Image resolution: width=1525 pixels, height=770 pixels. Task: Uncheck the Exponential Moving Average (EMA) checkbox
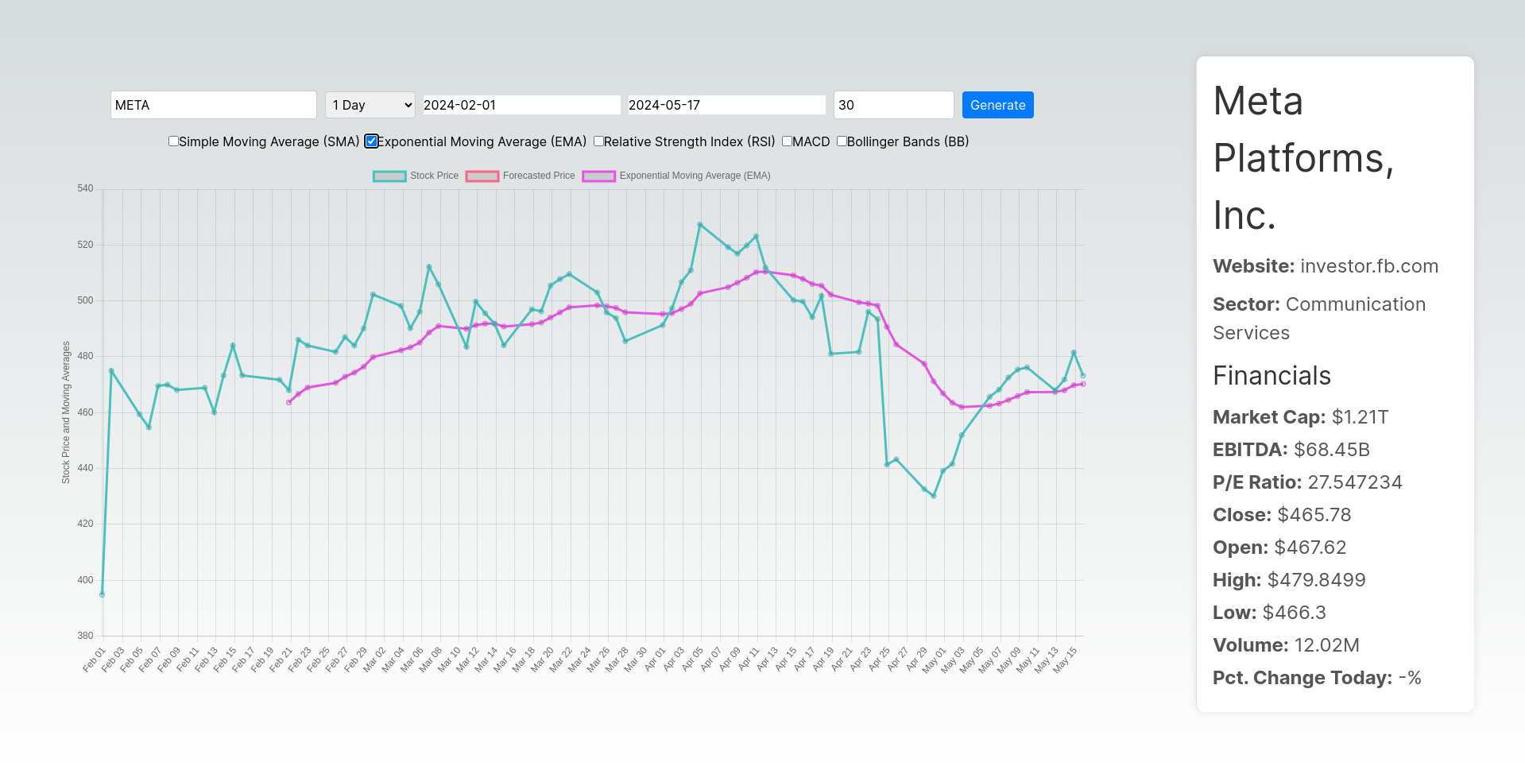pyautogui.click(x=371, y=141)
